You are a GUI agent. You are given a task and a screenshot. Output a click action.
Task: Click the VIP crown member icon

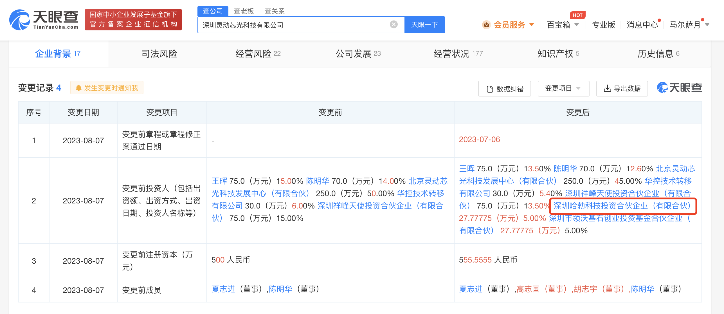486,25
